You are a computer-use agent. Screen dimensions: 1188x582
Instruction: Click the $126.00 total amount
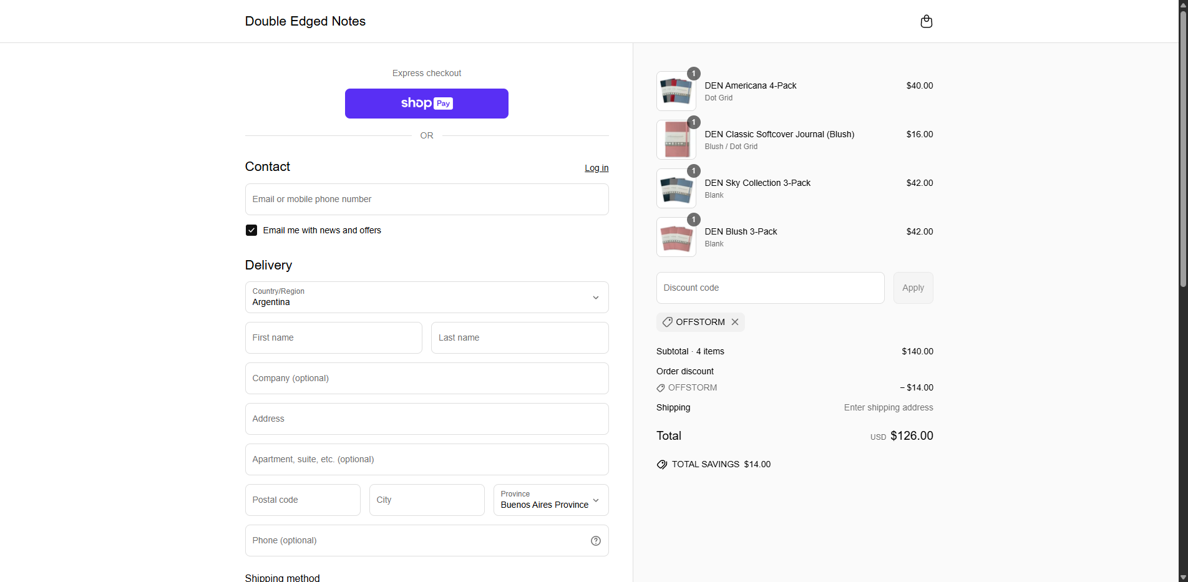(x=912, y=436)
